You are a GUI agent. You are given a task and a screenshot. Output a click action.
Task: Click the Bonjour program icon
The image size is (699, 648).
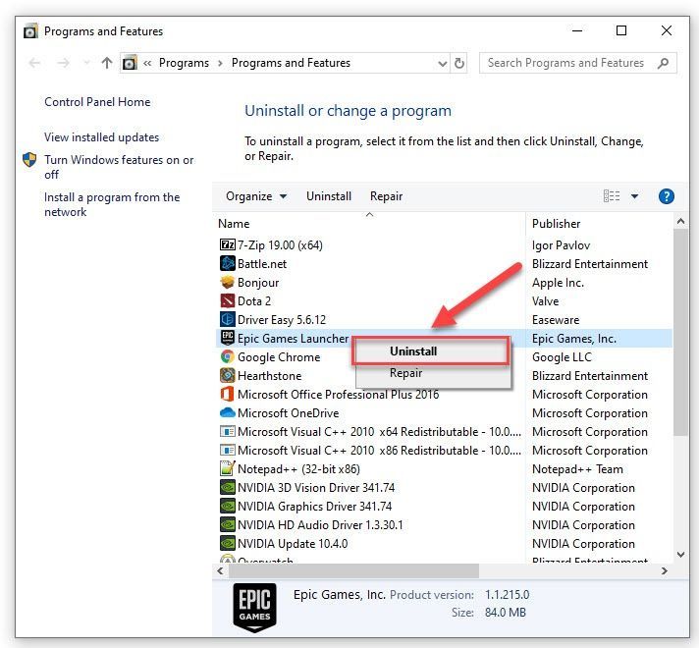pyautogui.click(x=228, y=282)
